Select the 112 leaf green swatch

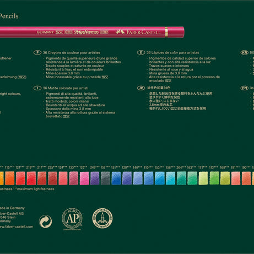click(214, 178)
